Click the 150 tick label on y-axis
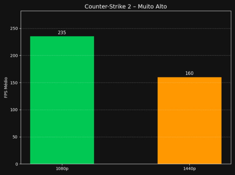This screenshot has height=175, width=235. tap(15, 83)
